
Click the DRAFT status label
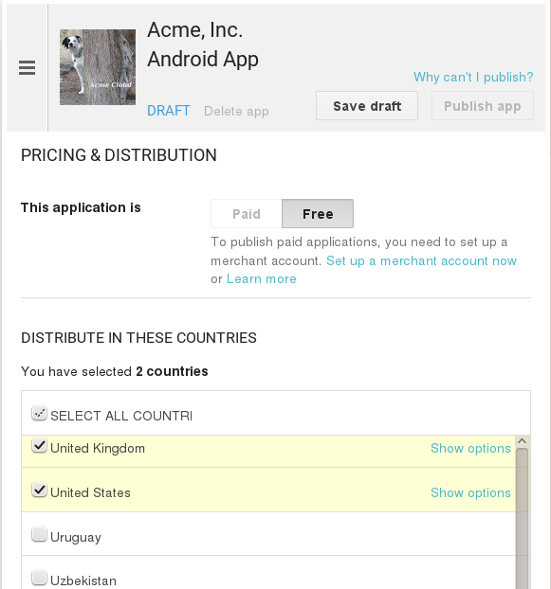(169, 111)
